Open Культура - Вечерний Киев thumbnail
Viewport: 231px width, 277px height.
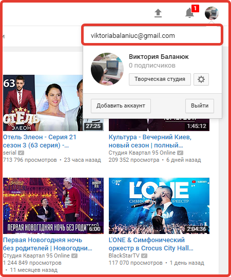coord(159,125)
